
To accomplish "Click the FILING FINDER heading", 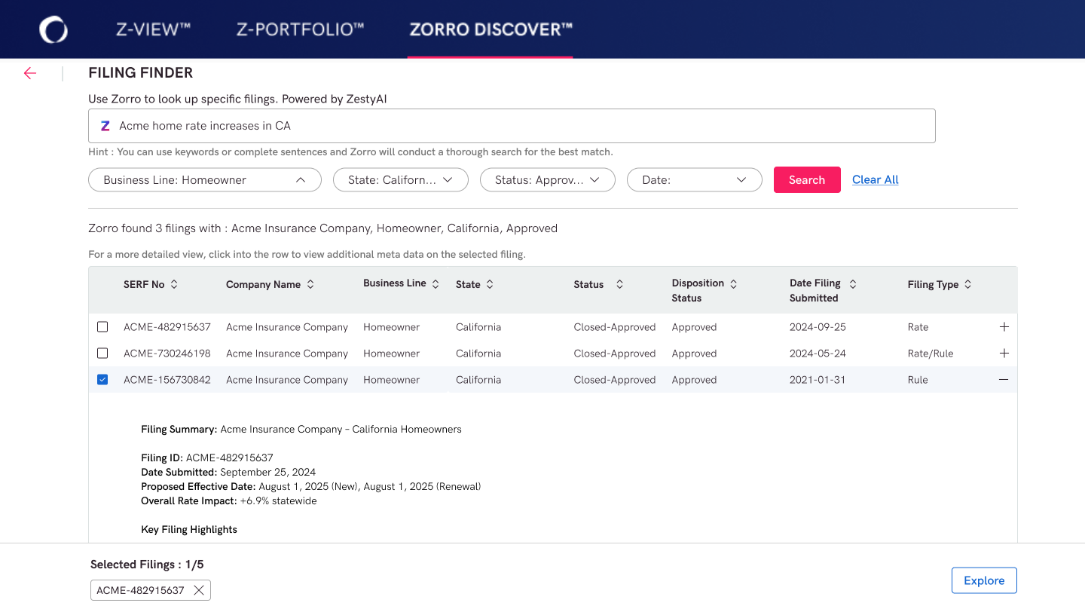I will pyautogui.click(x=141, y=73).
